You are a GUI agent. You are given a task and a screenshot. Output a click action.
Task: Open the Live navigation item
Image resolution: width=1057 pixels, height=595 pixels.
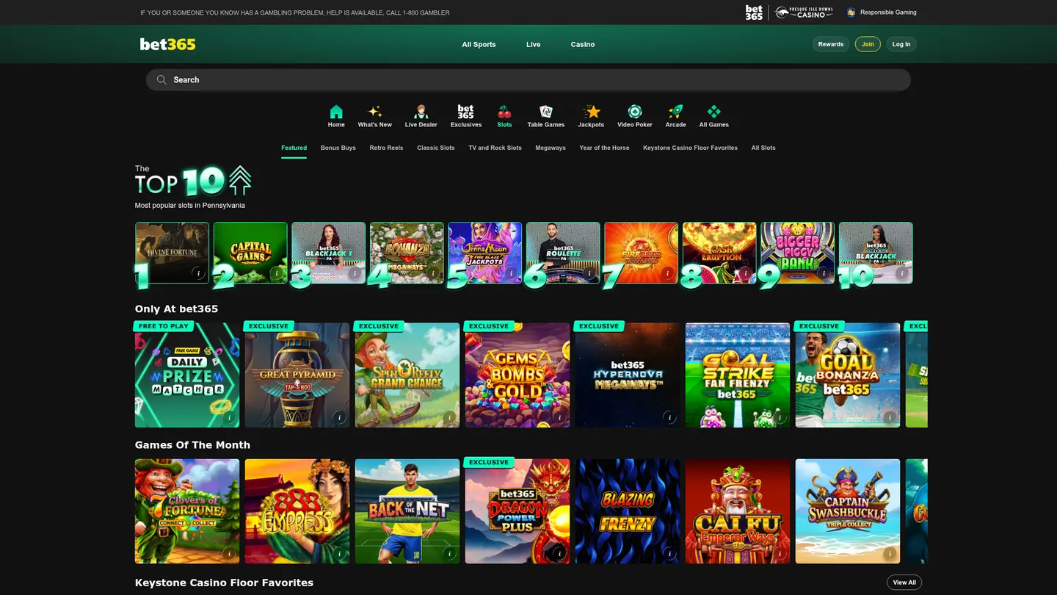coord(533,44)
